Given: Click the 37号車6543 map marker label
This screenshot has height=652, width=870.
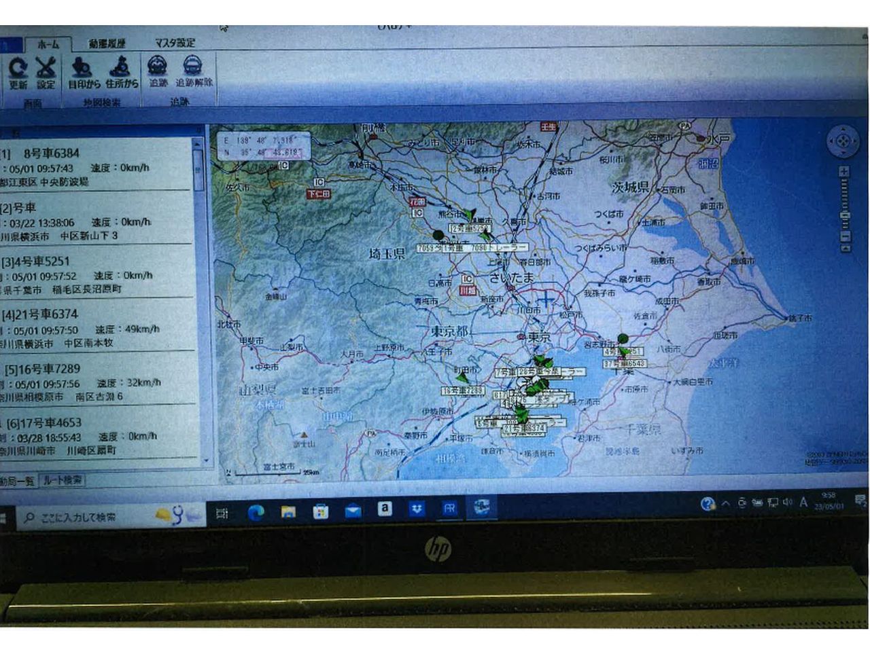Looking at the screenshot, I should point(625,363).
